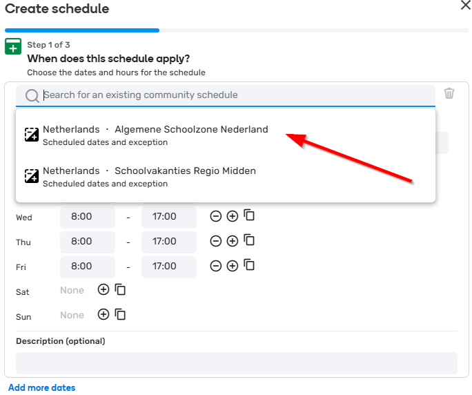The width and height of the screenshot is (472, 395).
Task: Click the trash icon to delete schedule
Action: [x=449, y=93]
